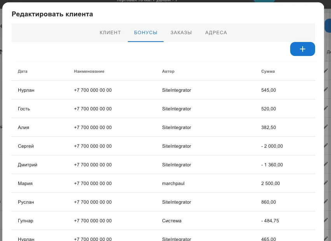
Task: Click SiteIntegrator in the Руслан row
Action: (x=177, y=202)
